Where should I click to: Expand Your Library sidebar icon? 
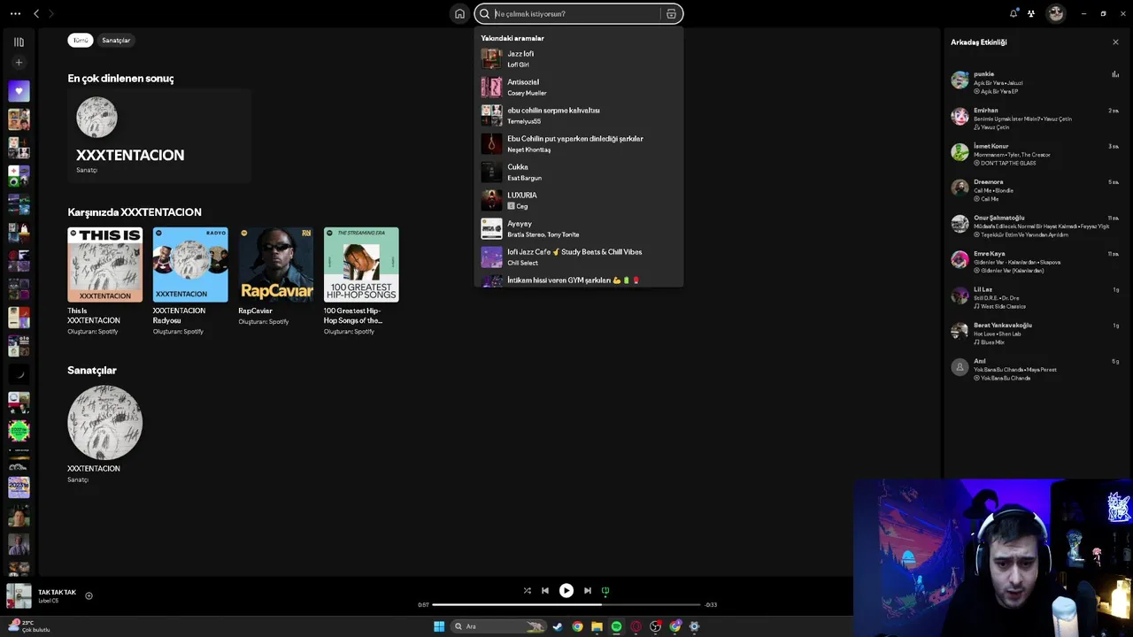click(x=19, y=42)
